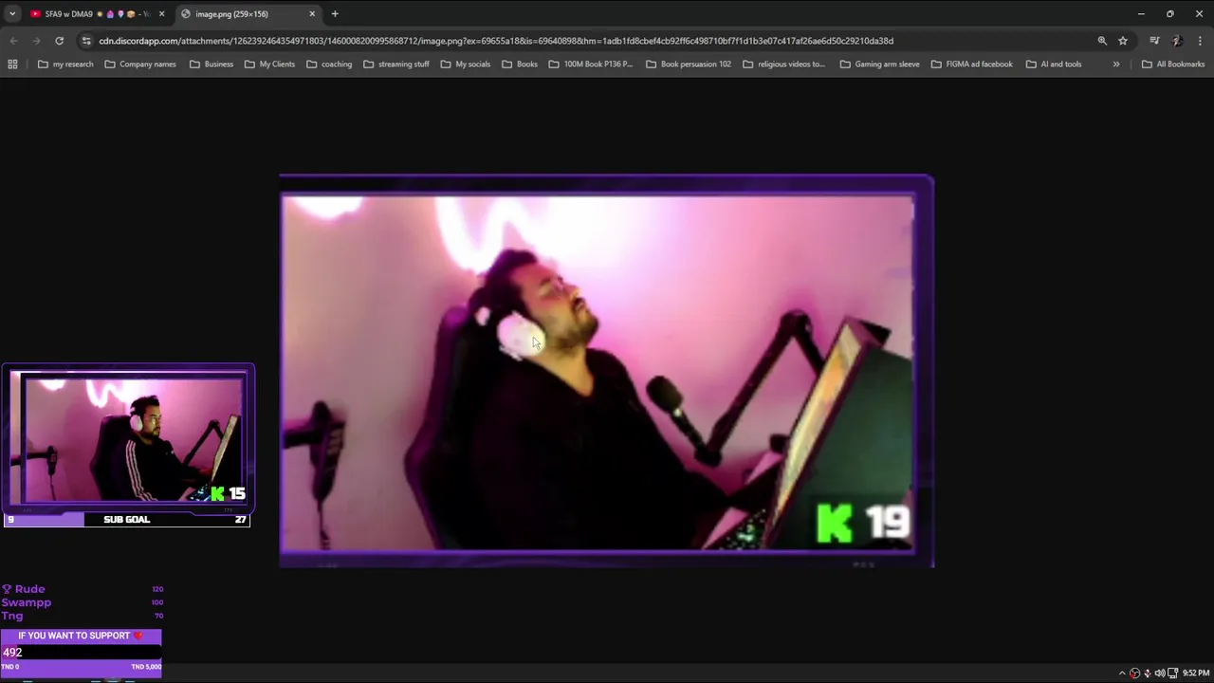The image size is (1214, 683).
Task: Open a new tab with the plus icon
Action: click(x=335, y=14)
